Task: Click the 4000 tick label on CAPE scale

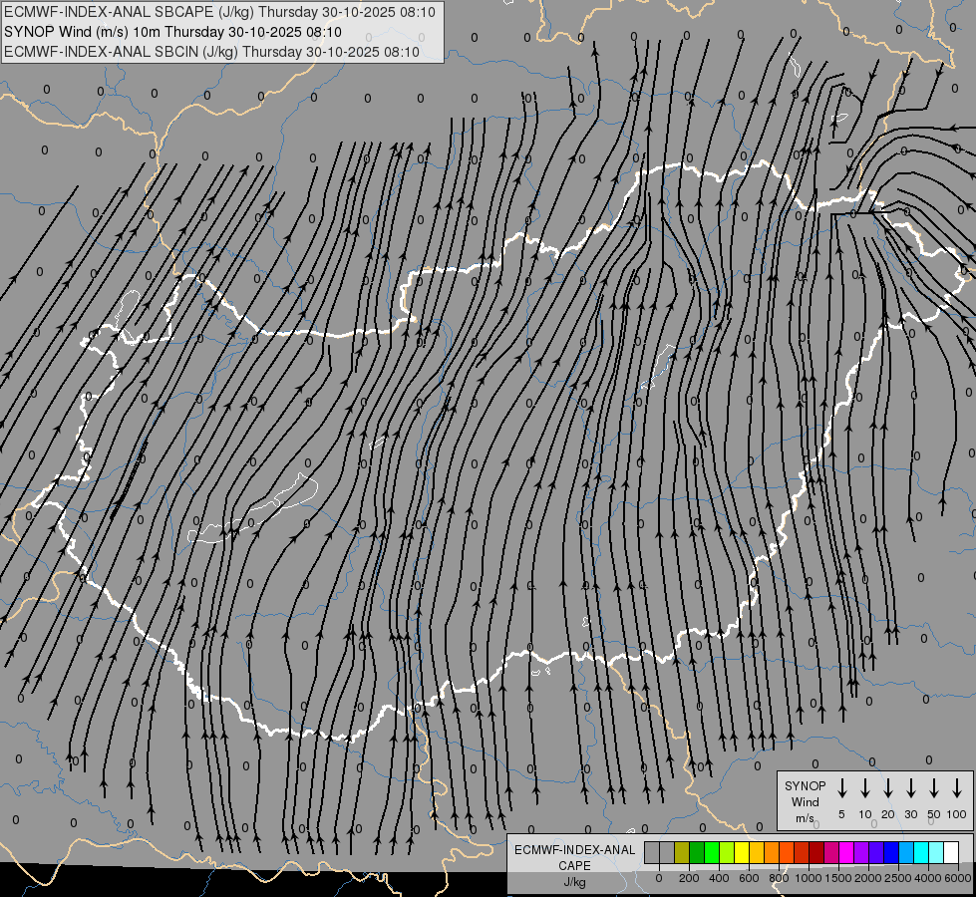Action: click(928, 878)
